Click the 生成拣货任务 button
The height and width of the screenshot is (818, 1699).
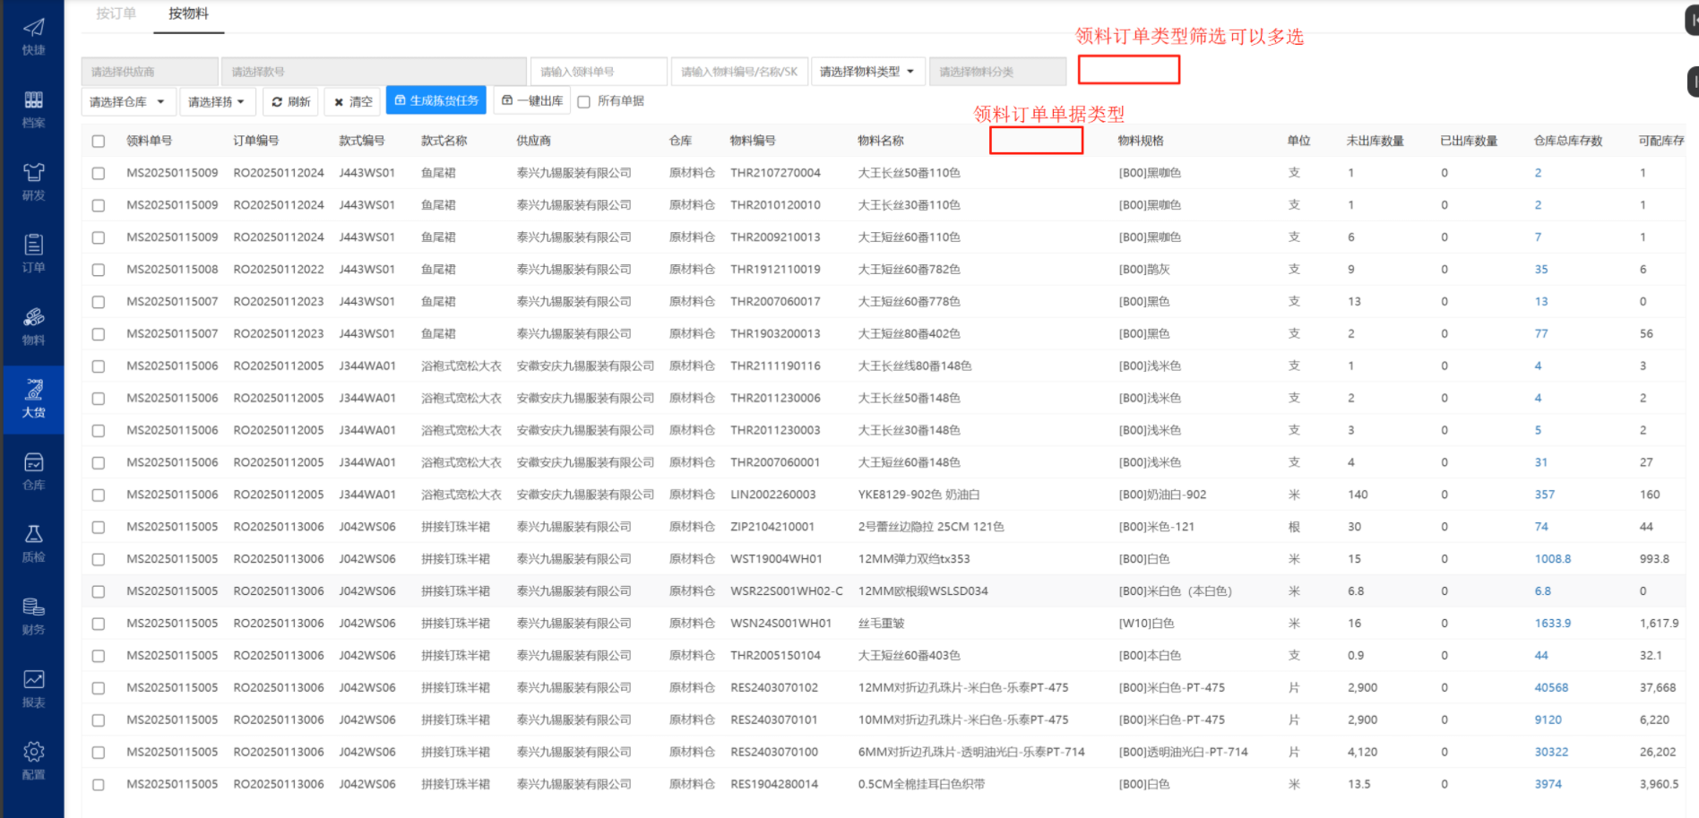coord(436,101)
